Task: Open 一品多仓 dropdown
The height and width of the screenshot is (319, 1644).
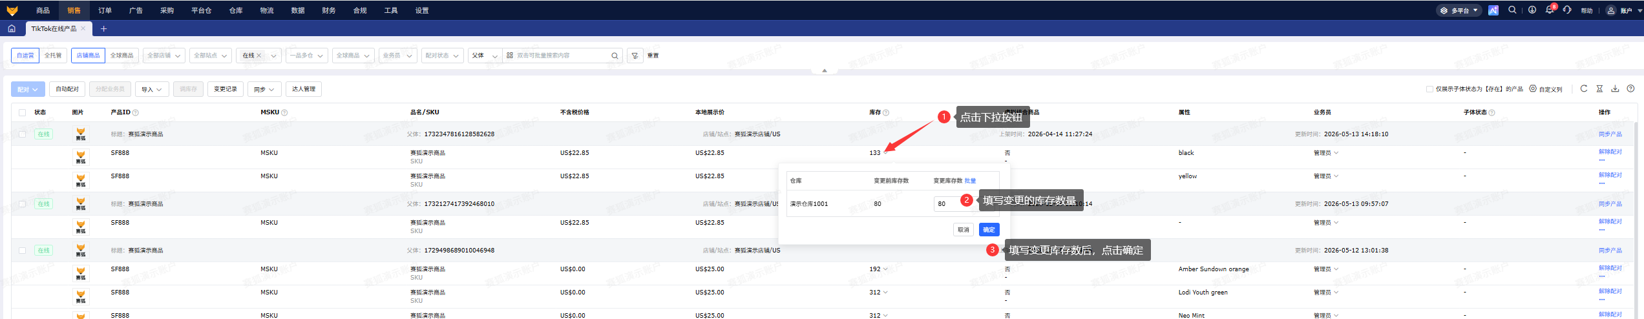Action: point(307,56)
